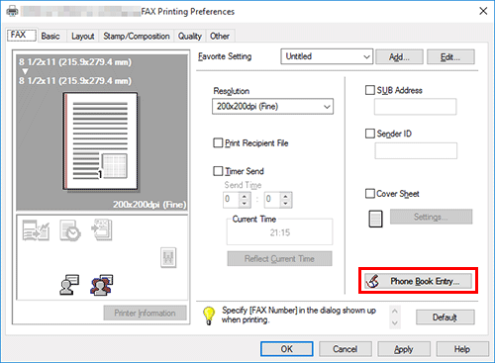Tick the Cover Sheet checkbox

[370, 194]
